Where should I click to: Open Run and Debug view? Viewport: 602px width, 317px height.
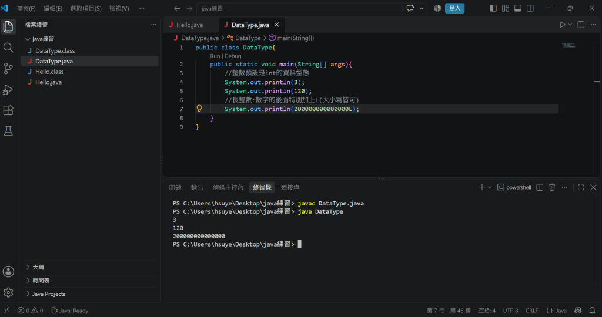tap(8, 89)
